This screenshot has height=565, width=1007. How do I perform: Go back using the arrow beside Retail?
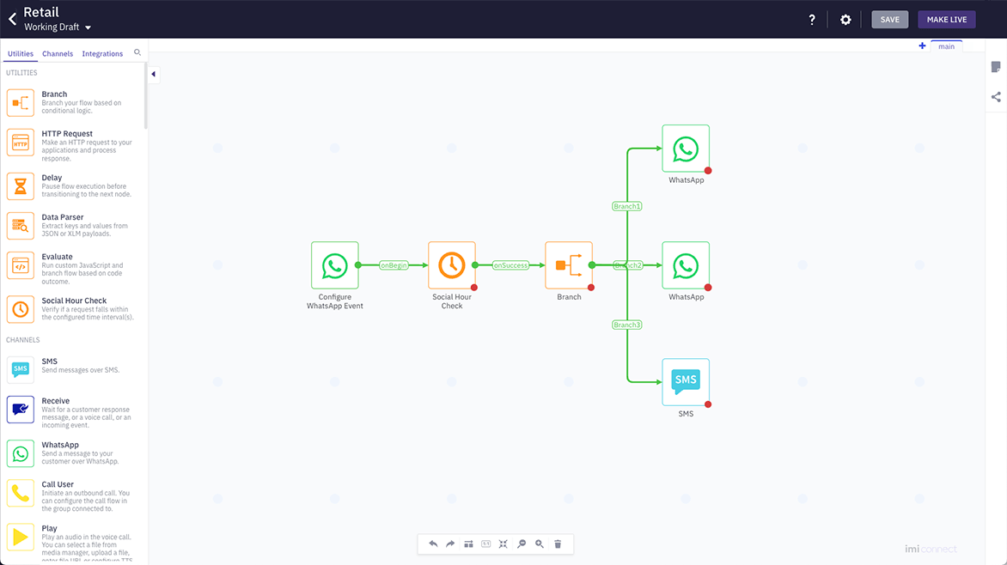(x=12, y=19)
